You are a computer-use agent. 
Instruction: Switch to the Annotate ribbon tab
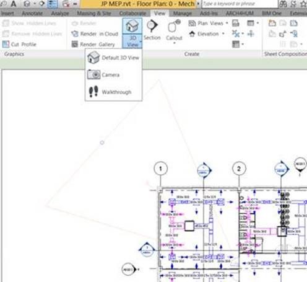coord(32,14)
